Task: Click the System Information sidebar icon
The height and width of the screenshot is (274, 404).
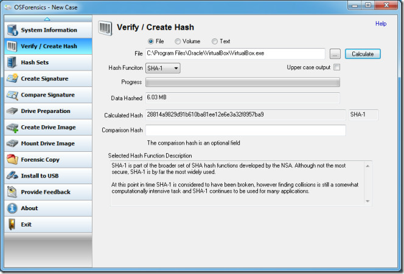Action: click(x=12, y=30)
